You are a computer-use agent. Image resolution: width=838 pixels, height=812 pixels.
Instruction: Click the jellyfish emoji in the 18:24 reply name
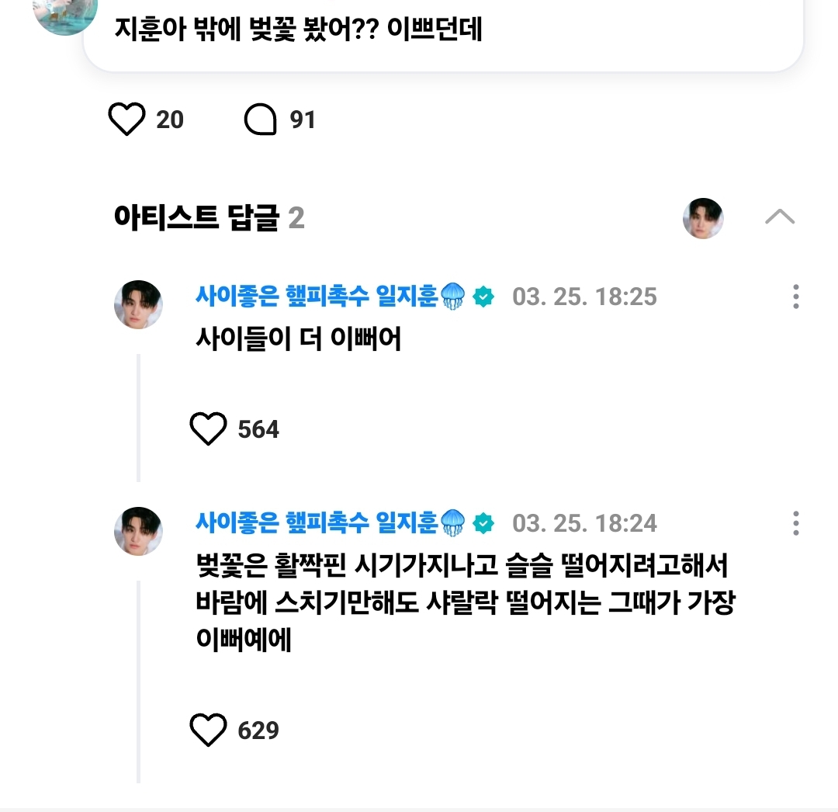452,522
